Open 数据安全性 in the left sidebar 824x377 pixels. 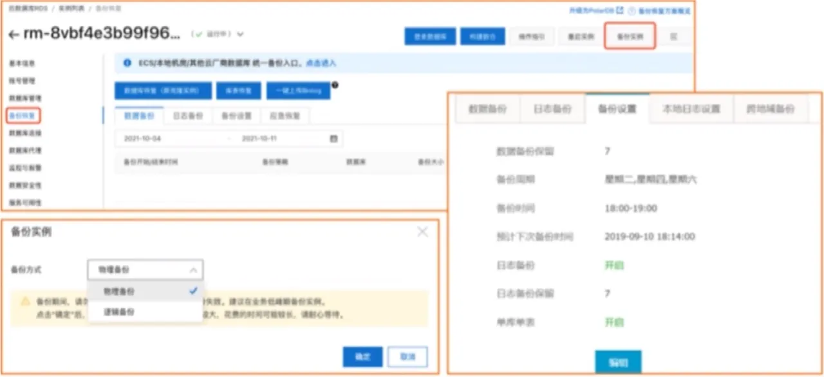[25, 185]
